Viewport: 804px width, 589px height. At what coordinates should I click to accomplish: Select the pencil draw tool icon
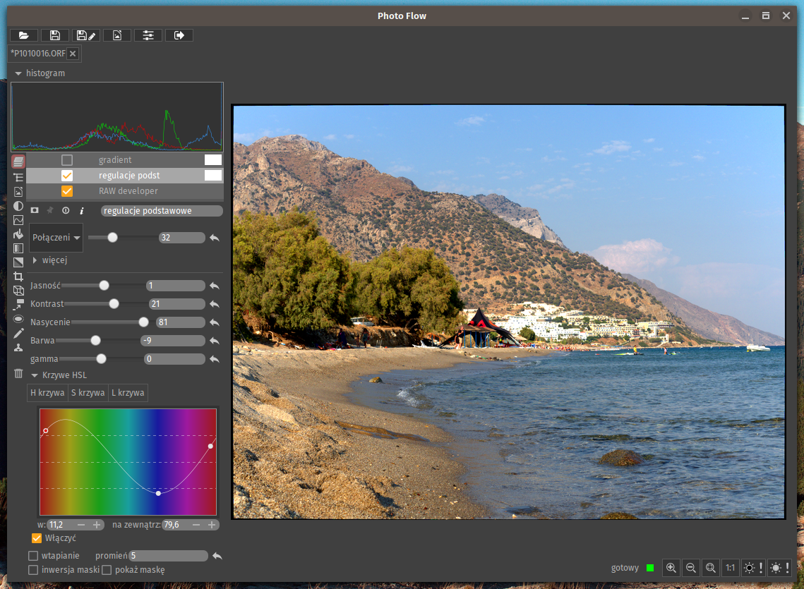(18, 333)
